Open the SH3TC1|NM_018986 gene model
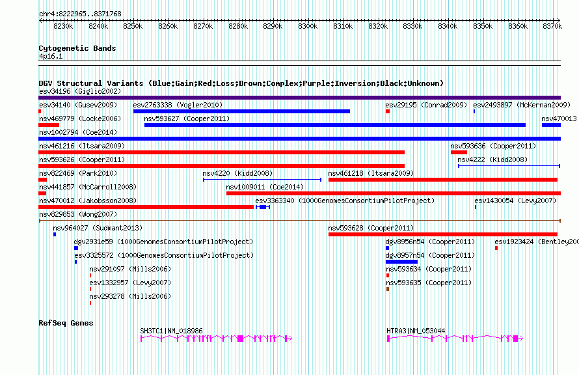This screenshot has width=579, height=375. [217, 339]
